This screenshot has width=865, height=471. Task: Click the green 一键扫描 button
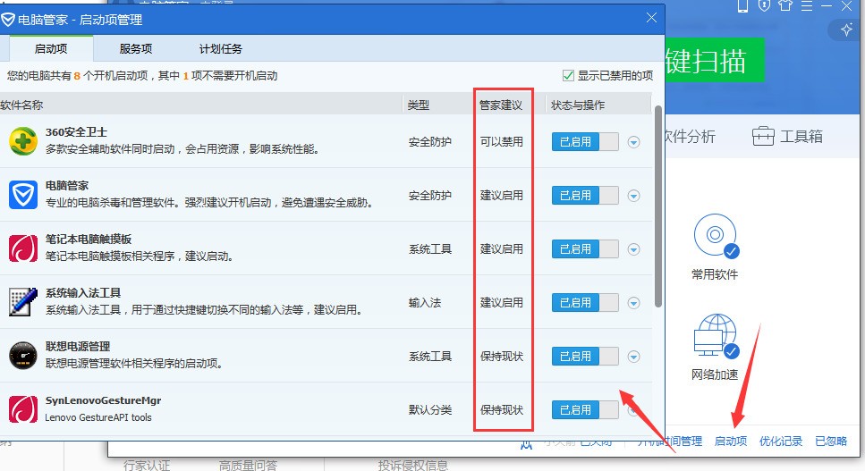click(715, 60)
